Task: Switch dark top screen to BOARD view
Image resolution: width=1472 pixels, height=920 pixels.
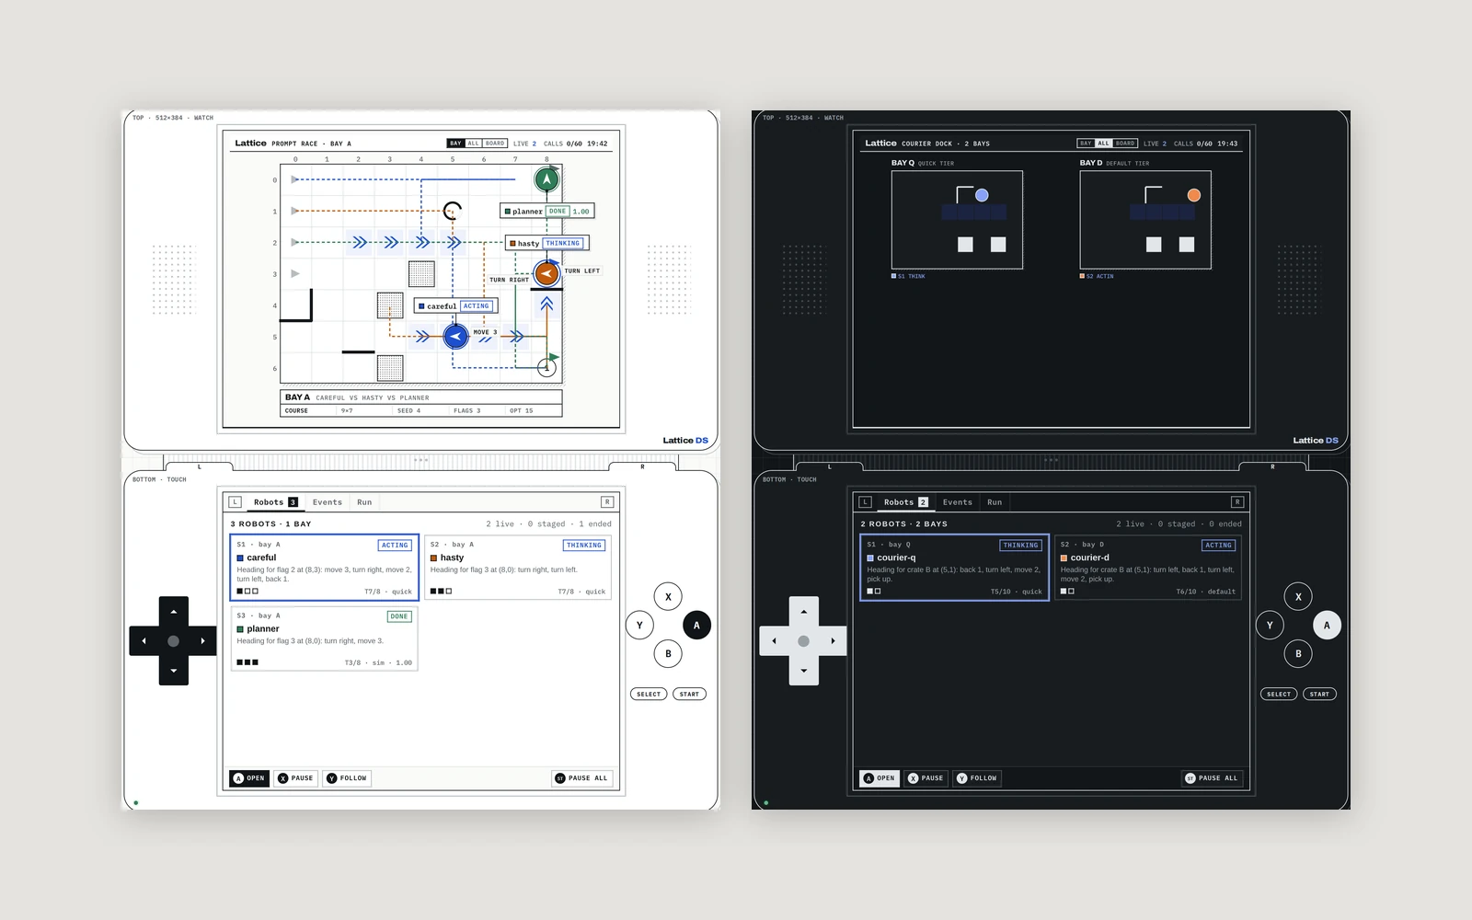Action: [1125, 144]
